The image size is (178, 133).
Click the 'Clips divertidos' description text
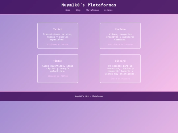[58, 68]
